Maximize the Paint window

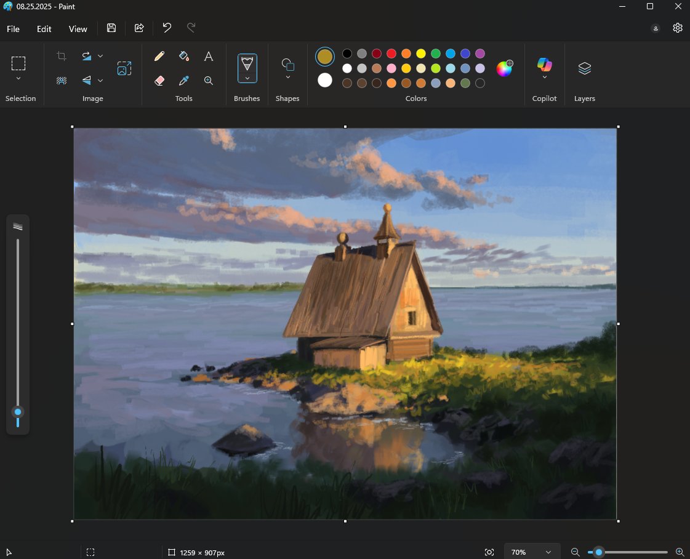[650, 6]
